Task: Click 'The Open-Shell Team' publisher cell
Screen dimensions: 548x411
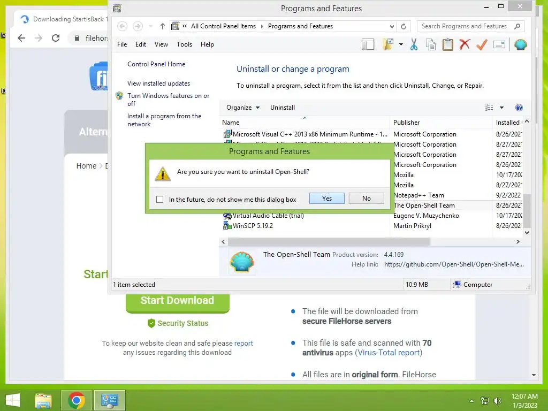Action: tap(424, 205)
